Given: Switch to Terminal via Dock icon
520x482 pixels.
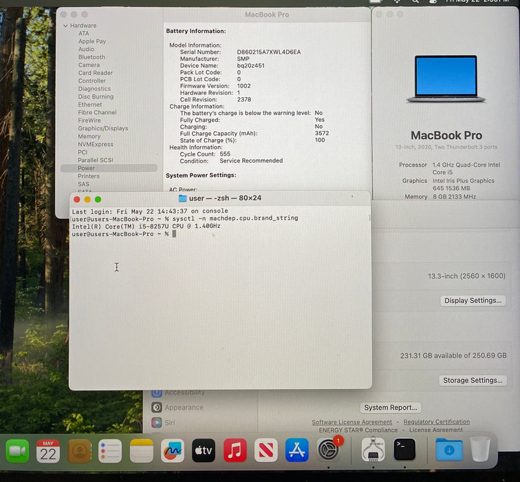Looking at the screenshot, I should pos(404,449).
